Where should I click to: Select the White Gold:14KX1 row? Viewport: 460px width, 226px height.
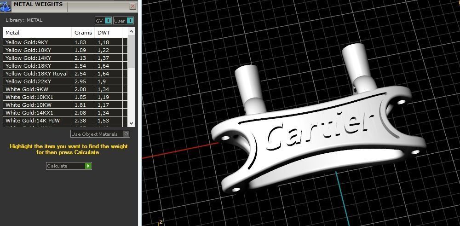65,113
